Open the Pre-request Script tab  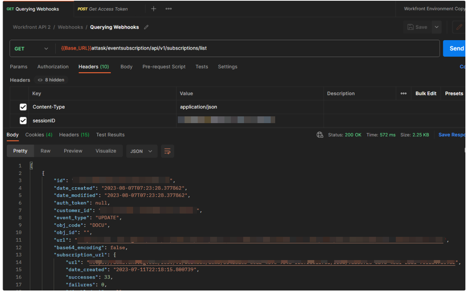tap(164, 67)
